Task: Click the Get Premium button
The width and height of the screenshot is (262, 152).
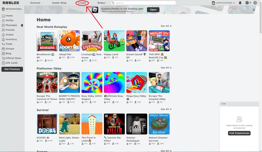Action: point(12,69)
